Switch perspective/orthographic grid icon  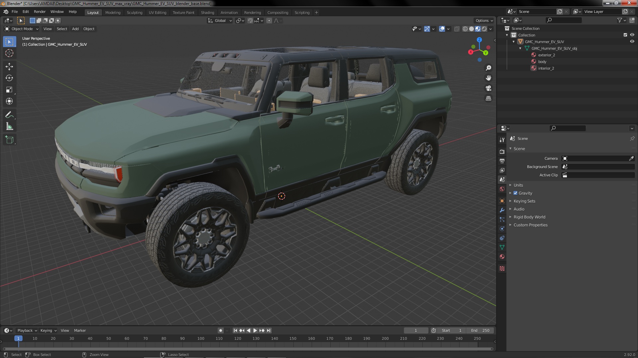pos(488,98)
